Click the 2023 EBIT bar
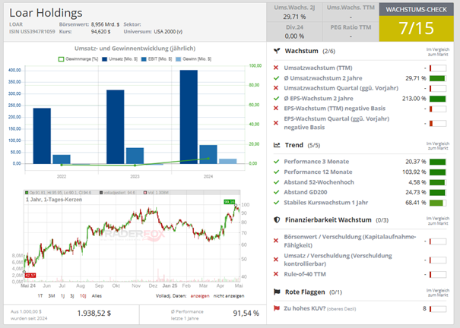 135,156
